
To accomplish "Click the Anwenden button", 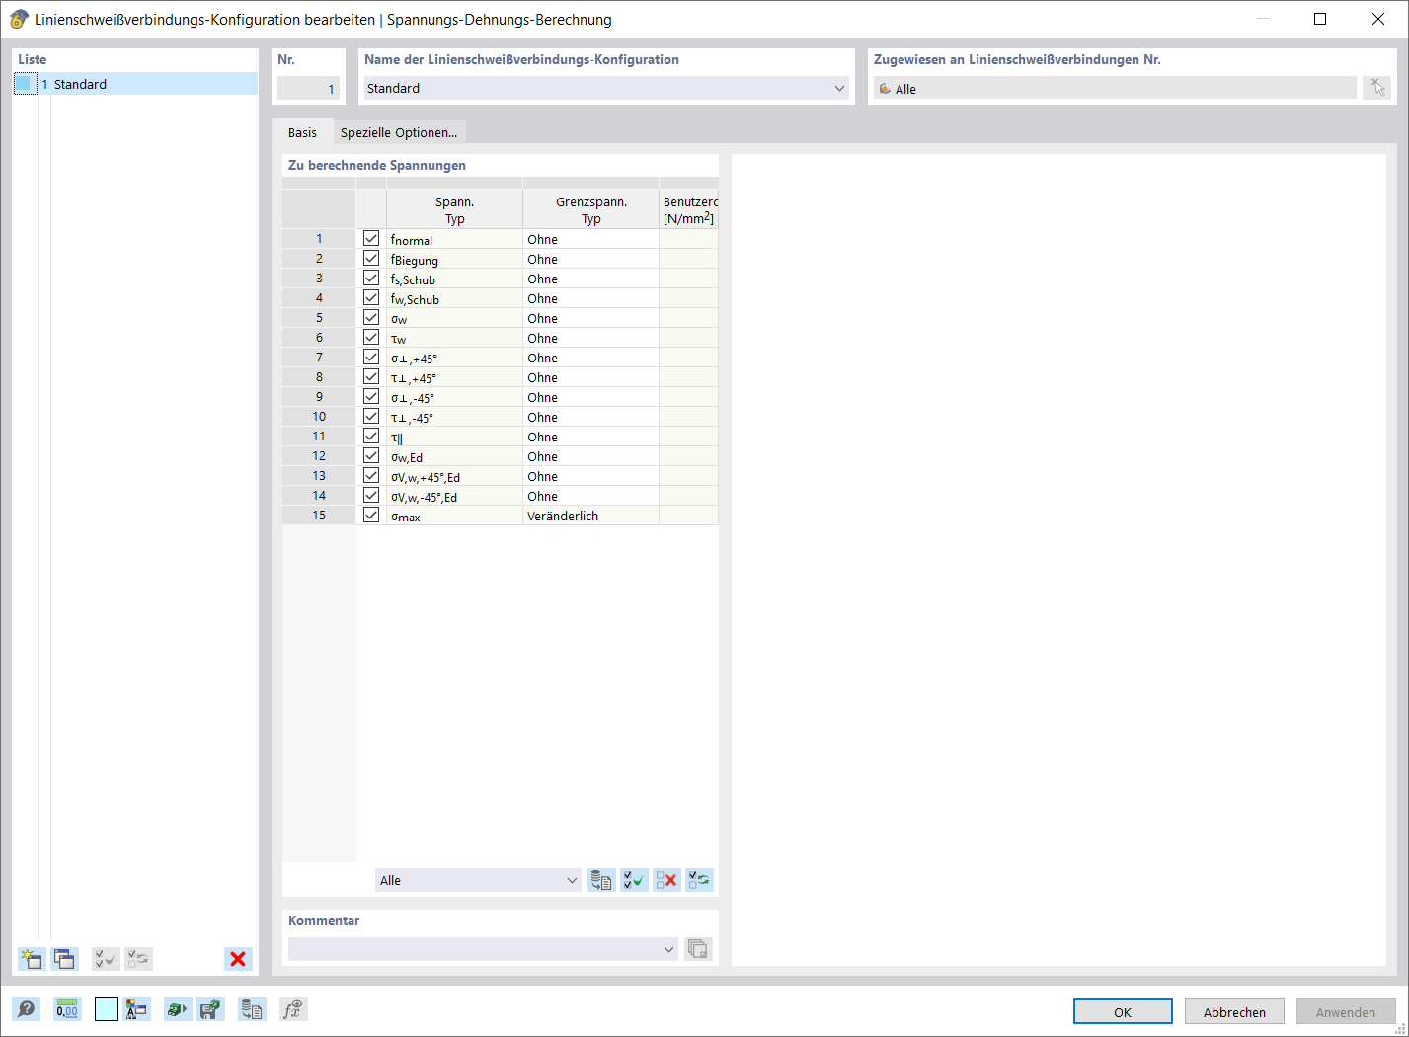I will point(1346,1012).
